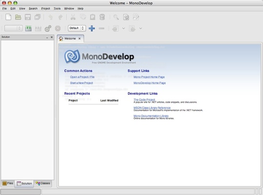Click the Rebuild icon next to Build
This screenshot has width=263, height=195.
click(x=38, y=28)
